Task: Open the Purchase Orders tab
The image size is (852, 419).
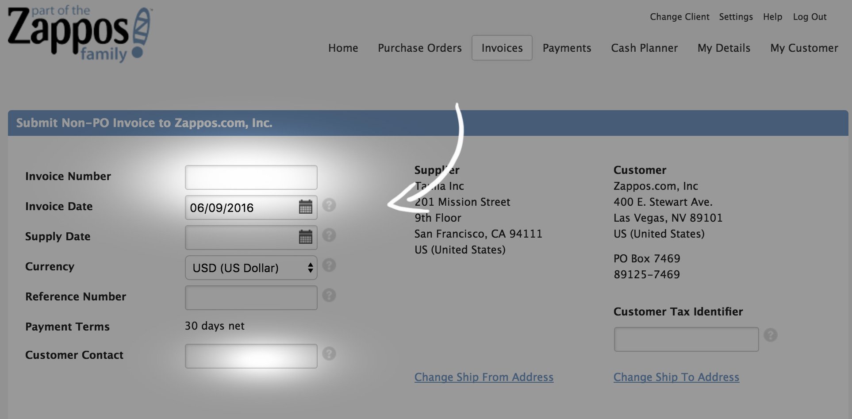Action: click(x=420, y=48)
